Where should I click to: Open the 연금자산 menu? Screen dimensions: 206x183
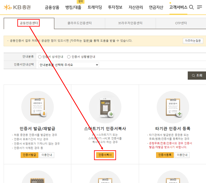pos(156,7)
